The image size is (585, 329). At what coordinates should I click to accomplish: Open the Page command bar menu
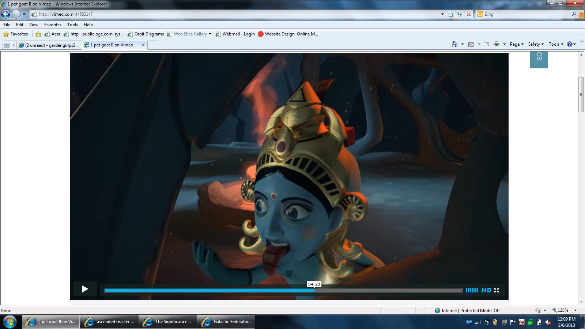coord(517,44)
